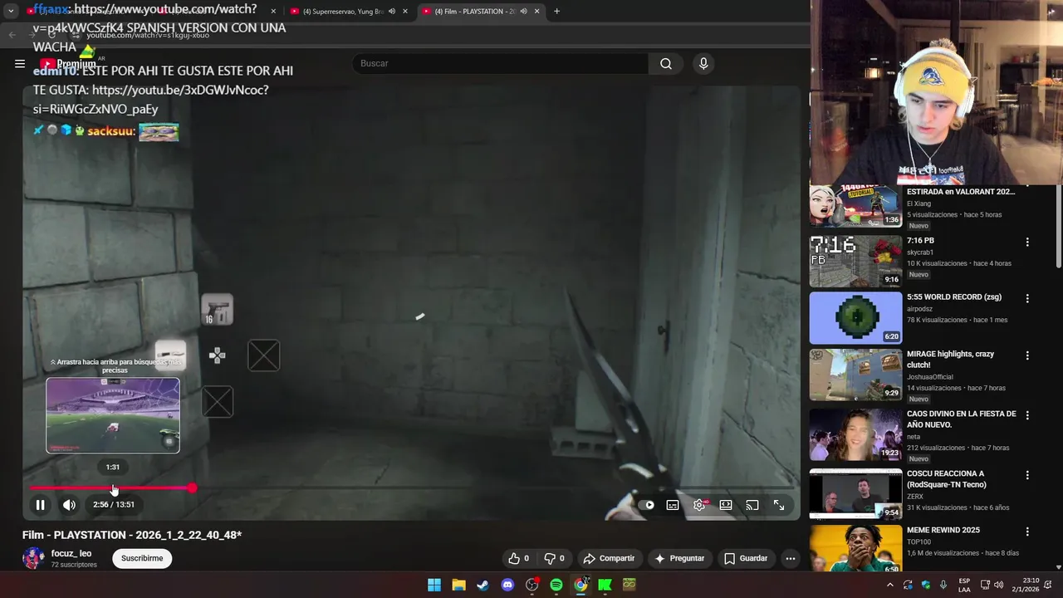
Task: Open options menu for MIRAGE highlights video
Action: 1027,355
